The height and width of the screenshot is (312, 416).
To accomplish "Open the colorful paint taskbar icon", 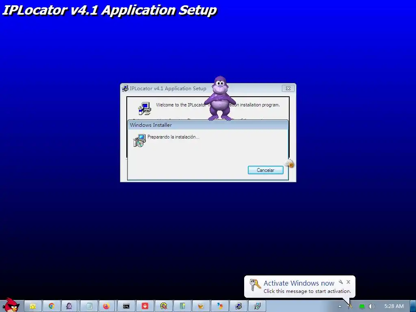I will coord(220,306).
